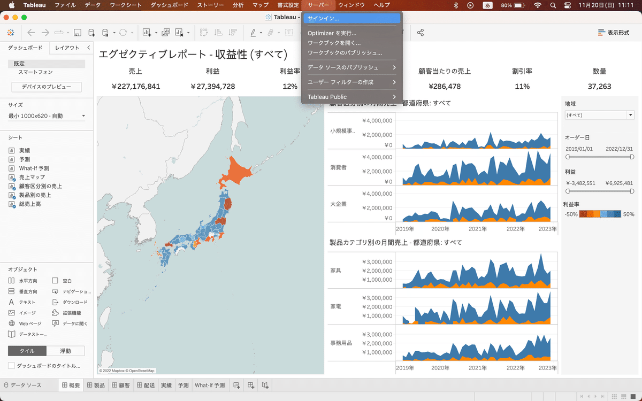Viewport: 642px width, 401px height.
Task: Expand the ユーザー フィルターの作成 submenu
Action: coord(351,82)
